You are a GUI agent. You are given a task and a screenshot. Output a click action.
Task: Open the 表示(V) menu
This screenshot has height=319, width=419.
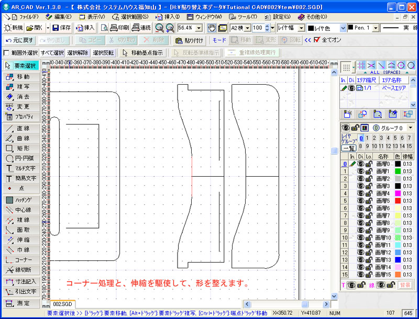pos(92,17)
